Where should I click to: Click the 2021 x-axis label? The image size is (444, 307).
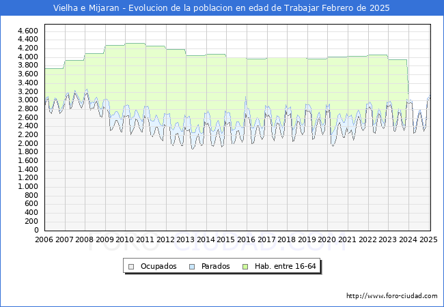click(348, 239)
